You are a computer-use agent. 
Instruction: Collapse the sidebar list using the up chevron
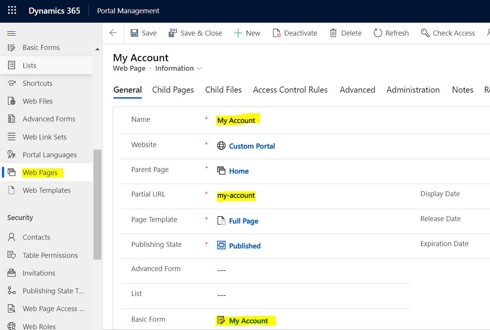[97, 49]
